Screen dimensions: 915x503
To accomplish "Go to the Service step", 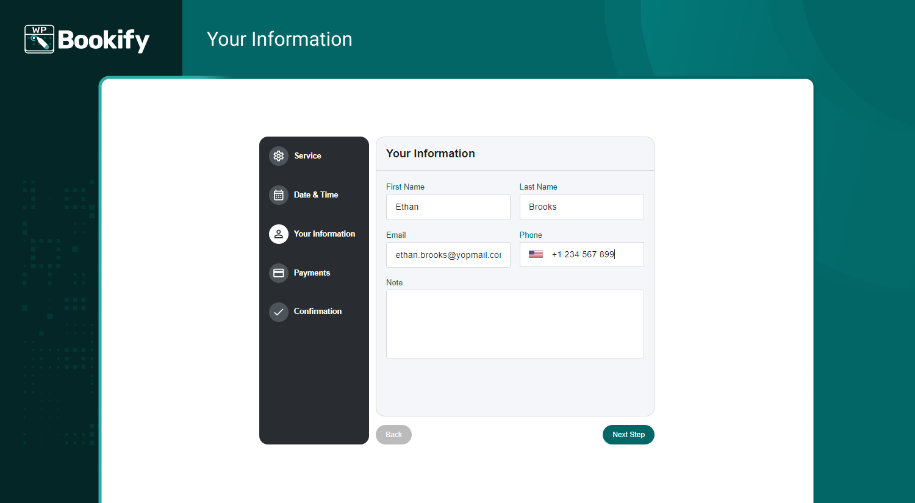I will (307, 155).
